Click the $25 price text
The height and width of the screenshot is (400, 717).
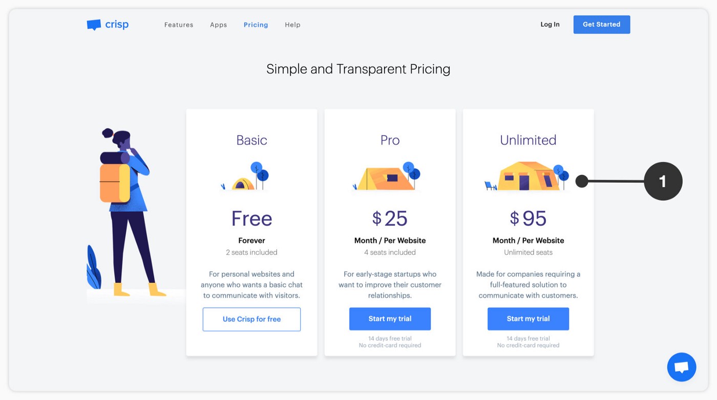click(x=390, y=218)
